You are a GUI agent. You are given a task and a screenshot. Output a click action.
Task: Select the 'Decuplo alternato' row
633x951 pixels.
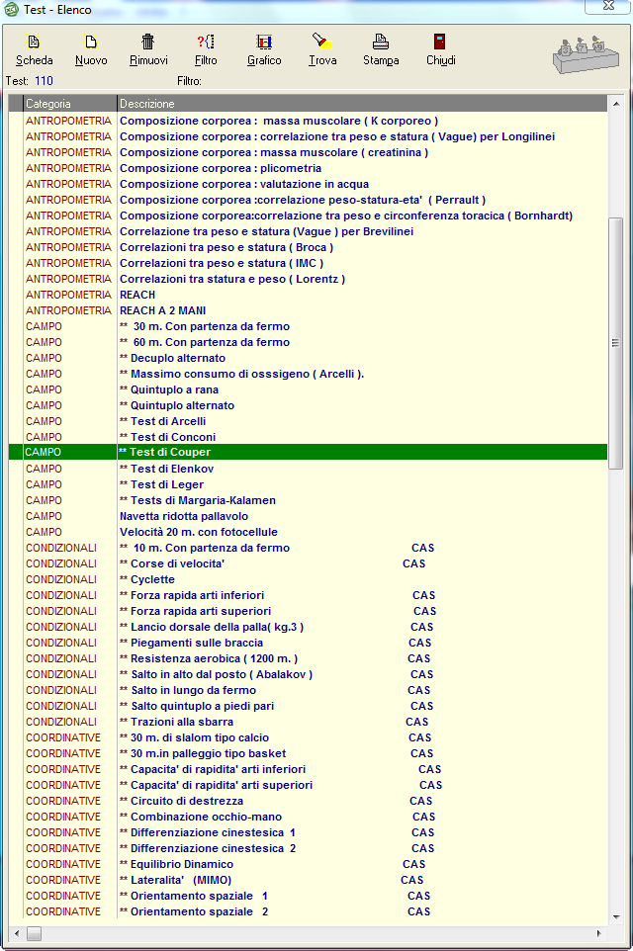(308, 358)
